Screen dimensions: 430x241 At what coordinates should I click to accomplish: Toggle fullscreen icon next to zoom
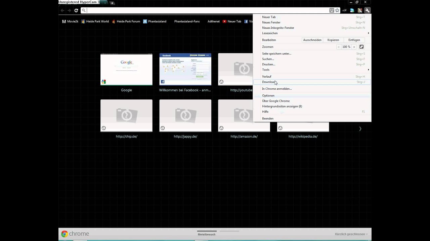click(x=361, y=47)
